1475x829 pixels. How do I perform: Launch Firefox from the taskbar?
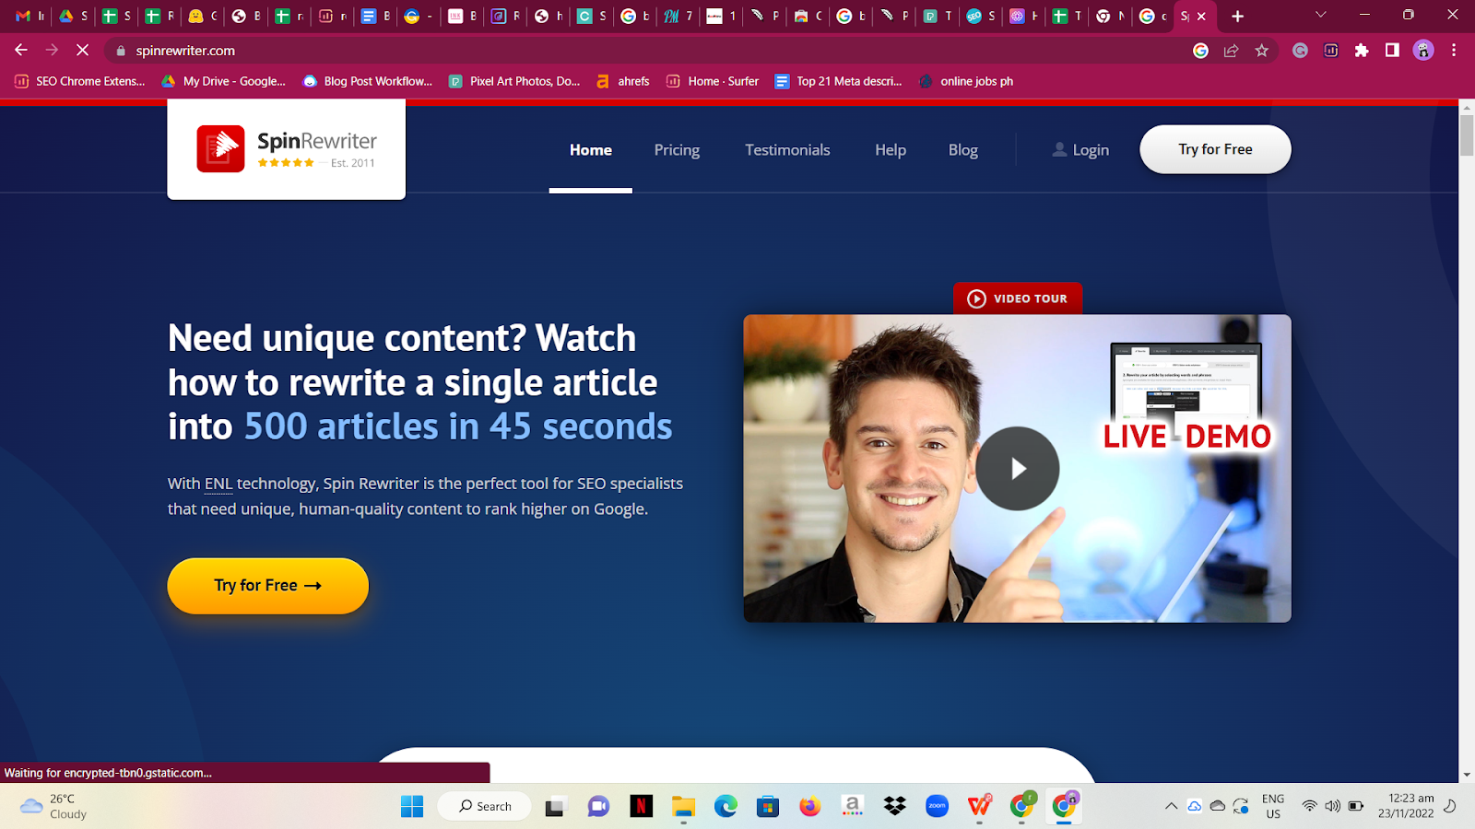809,807
